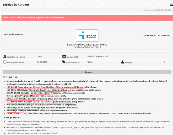Click the PRE-INTERMEDIATE İngilizce requirement line
The width and height of the screenshot is (173, 135).
pos(42,105)
